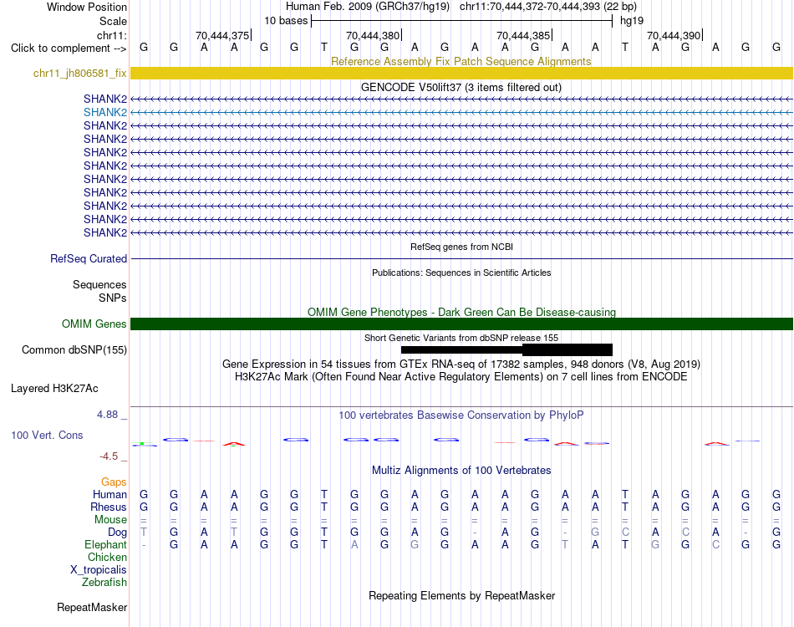This screenshot has width=794, height=627.
Task: Click the 70,444,385 position marker
Action: click(x=523, y=35)
